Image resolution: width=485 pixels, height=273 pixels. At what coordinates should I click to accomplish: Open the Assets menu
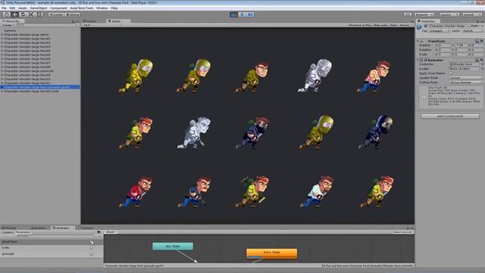tap(23, 8)
